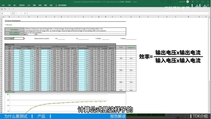
Task: Click inside the Name Box showing K4
Action: [x=5, y=13]
